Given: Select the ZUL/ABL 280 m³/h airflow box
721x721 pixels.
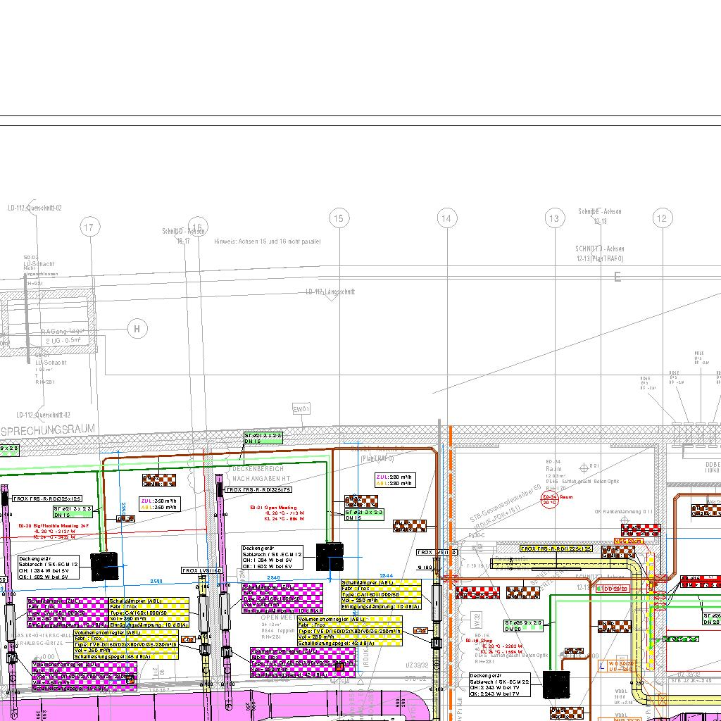Looking at the screenshot, I should [x=395, y=479].
